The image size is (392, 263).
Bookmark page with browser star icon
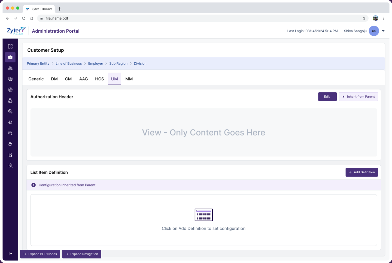click(364, 18)
